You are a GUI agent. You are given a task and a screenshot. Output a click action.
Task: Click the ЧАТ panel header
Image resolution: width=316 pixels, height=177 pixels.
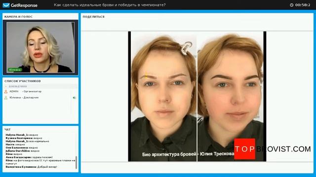click(x=7, y=130)
